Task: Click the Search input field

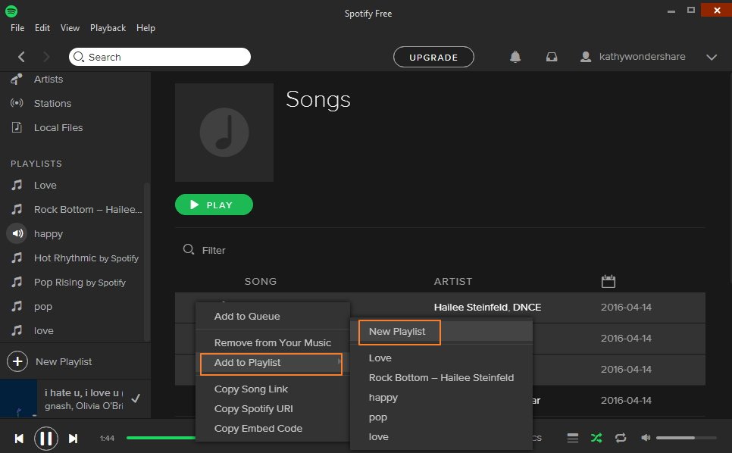Action: pos(160,57)
